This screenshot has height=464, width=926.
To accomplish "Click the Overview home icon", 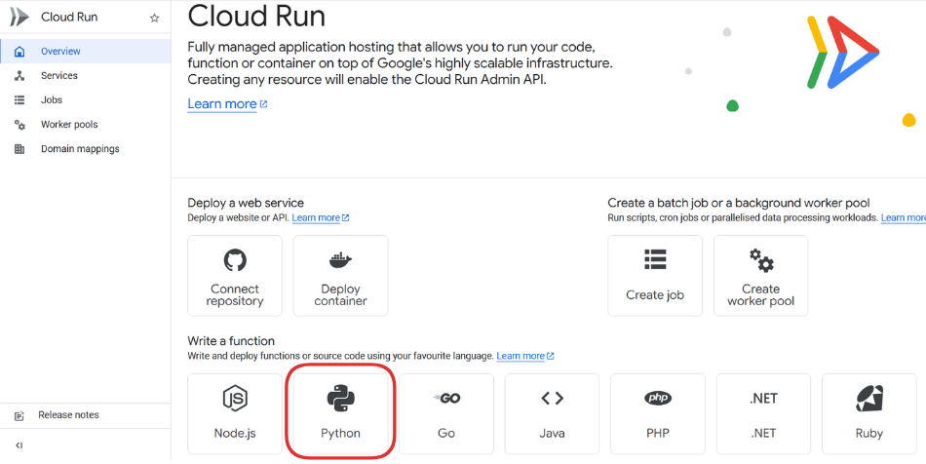I will point(19,52).
